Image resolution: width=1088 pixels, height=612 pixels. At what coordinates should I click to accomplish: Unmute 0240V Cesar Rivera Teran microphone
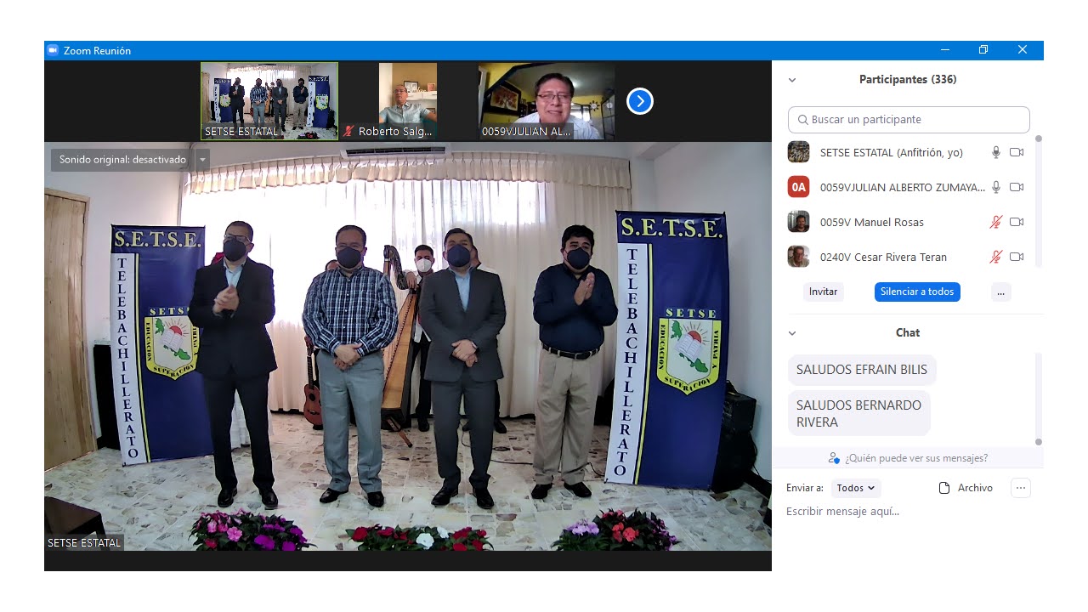click(996, 257)
